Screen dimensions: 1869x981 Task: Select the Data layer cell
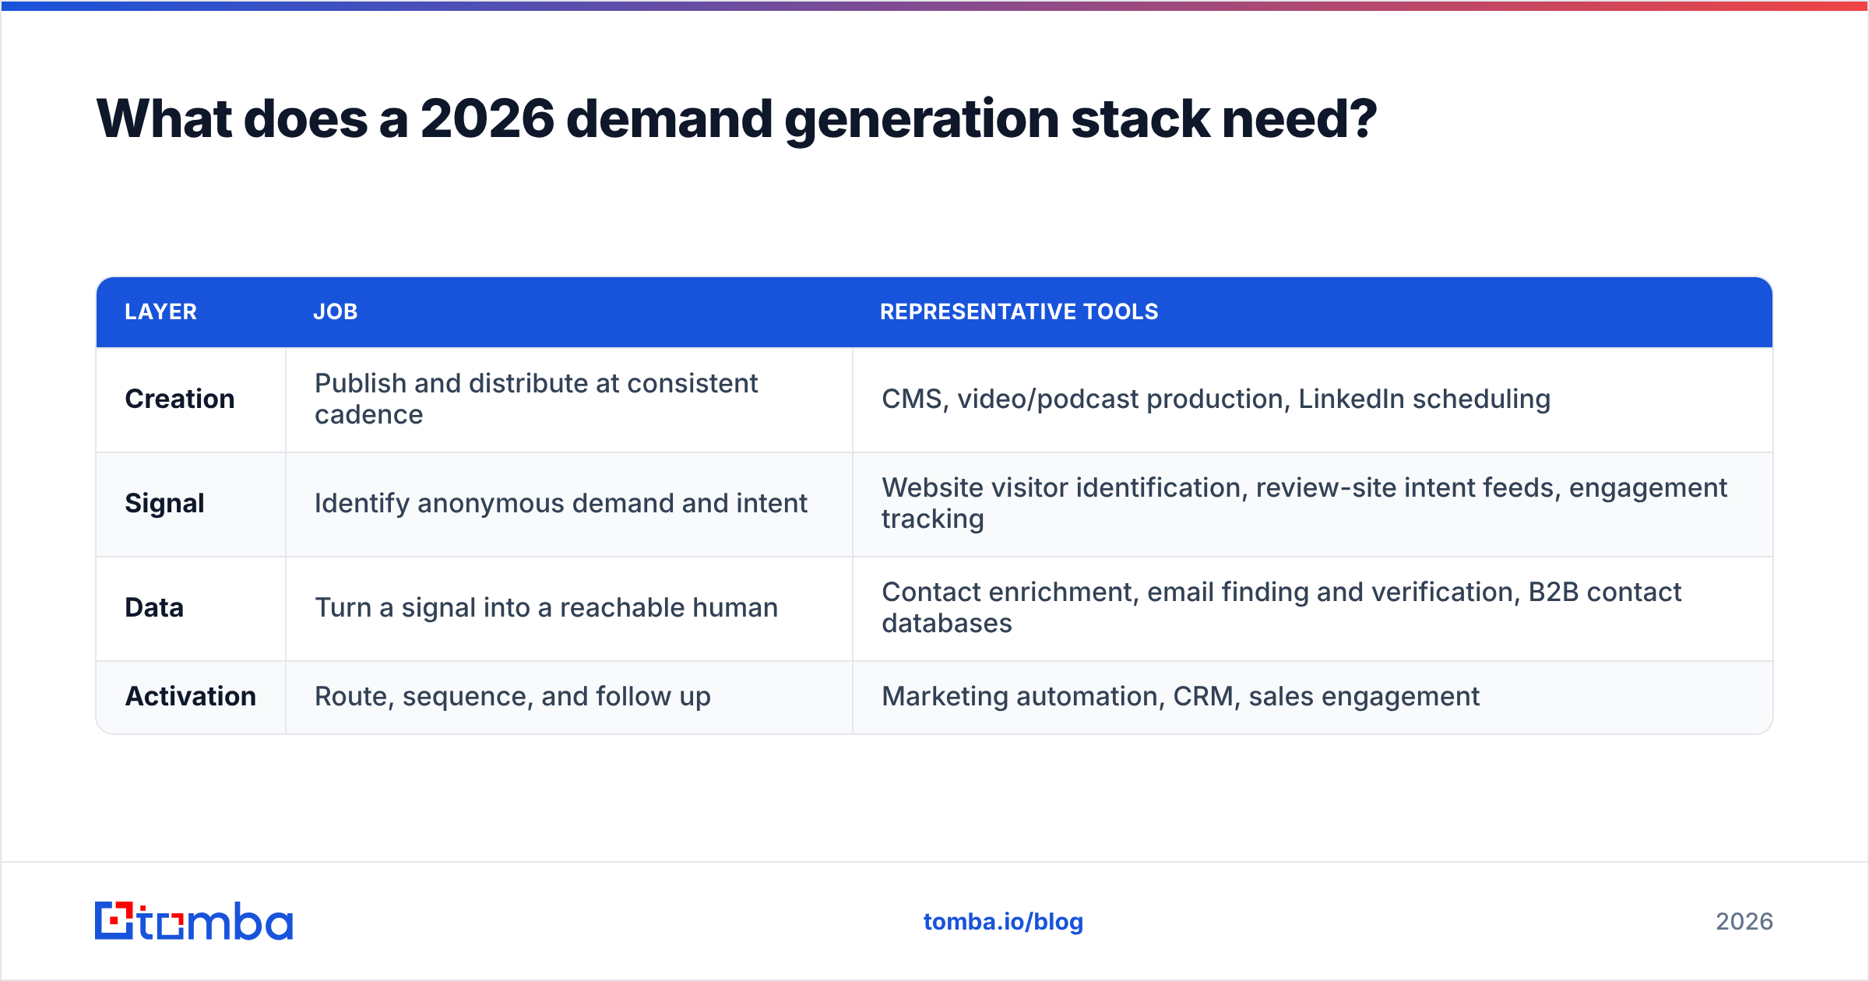(x=191, y=609)
